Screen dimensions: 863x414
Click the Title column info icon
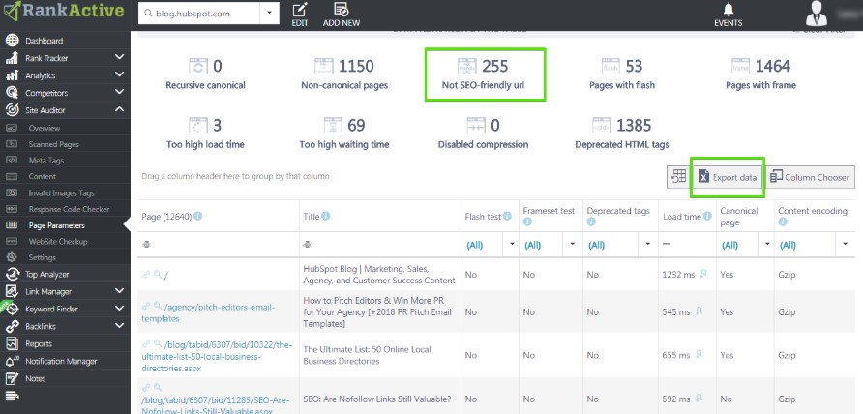[x=325, y=216]
